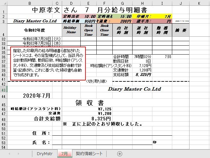Click the ¥7,125 receipt amount
Screen dimensions: 210x158
tap(105, 109)
